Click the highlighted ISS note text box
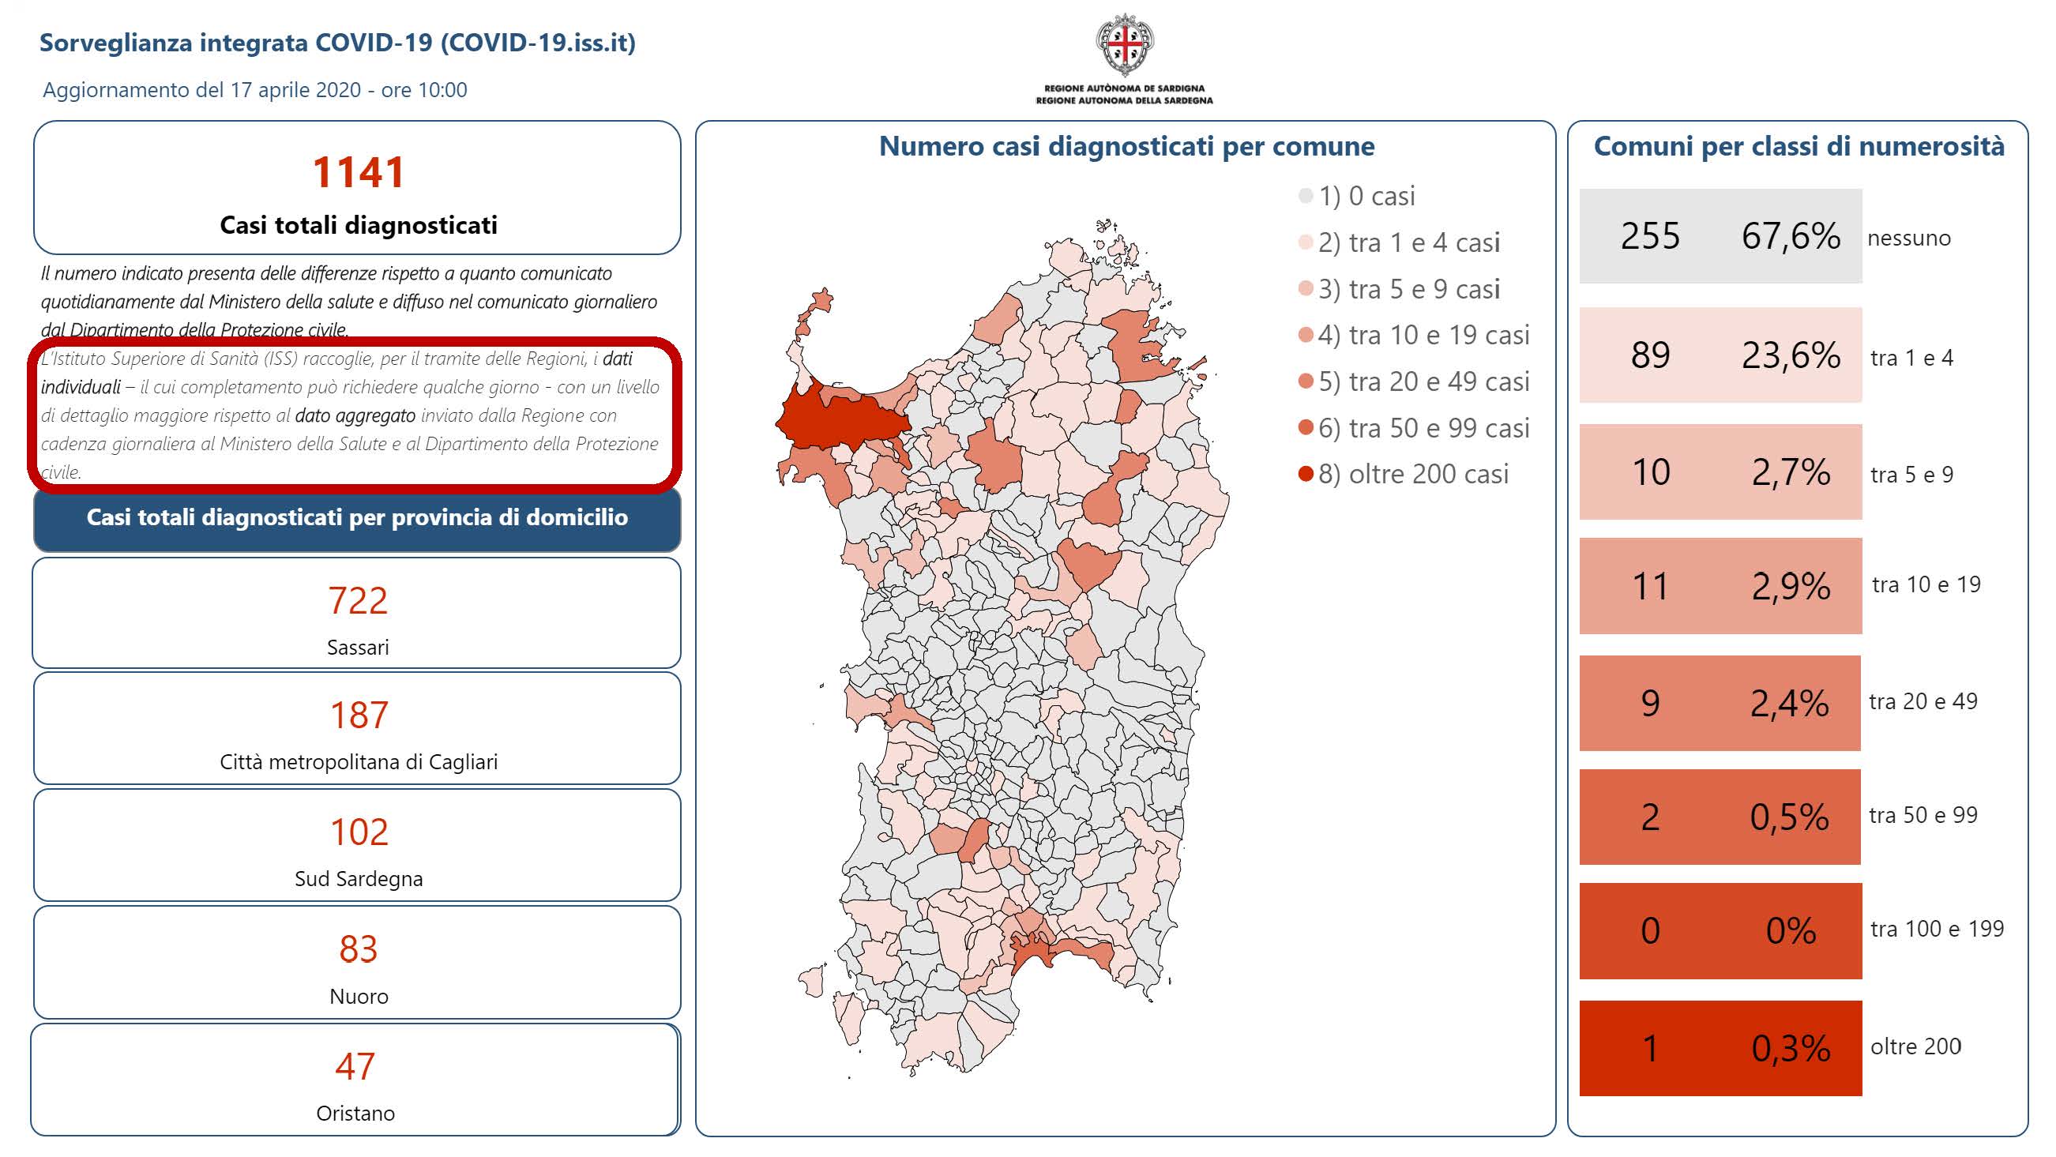The image size is (2056, 1157). pos(355,414)
